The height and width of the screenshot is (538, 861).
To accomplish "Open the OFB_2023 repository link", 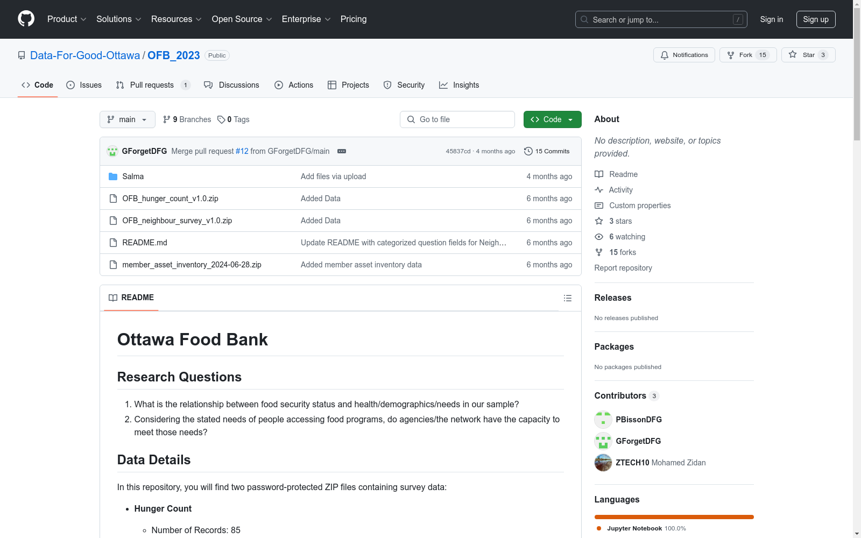I will [174, 55].
